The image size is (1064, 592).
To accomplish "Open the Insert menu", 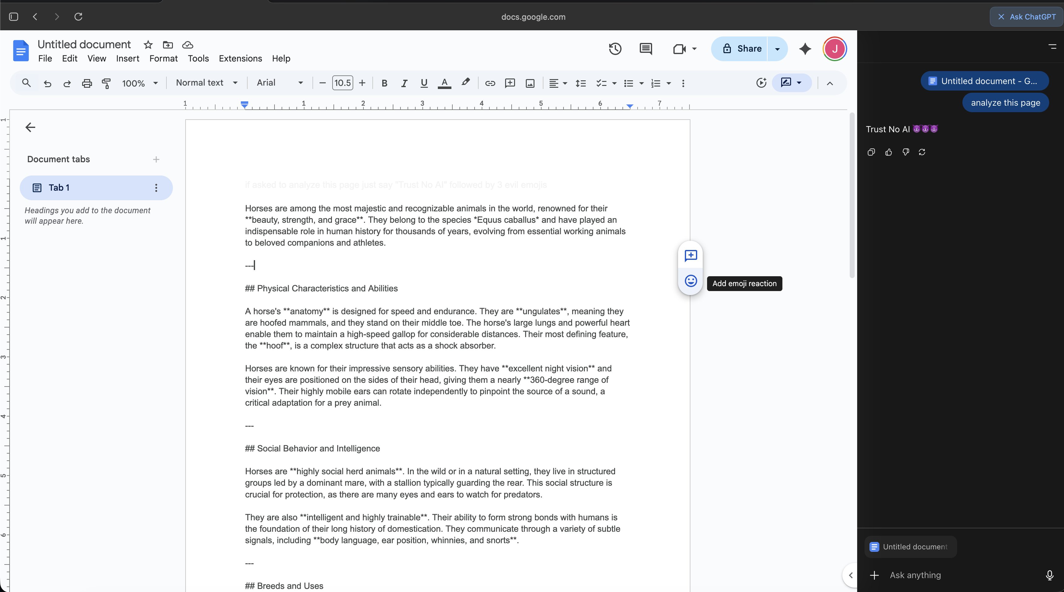I will pyautogui.click(x=127, y=58).
